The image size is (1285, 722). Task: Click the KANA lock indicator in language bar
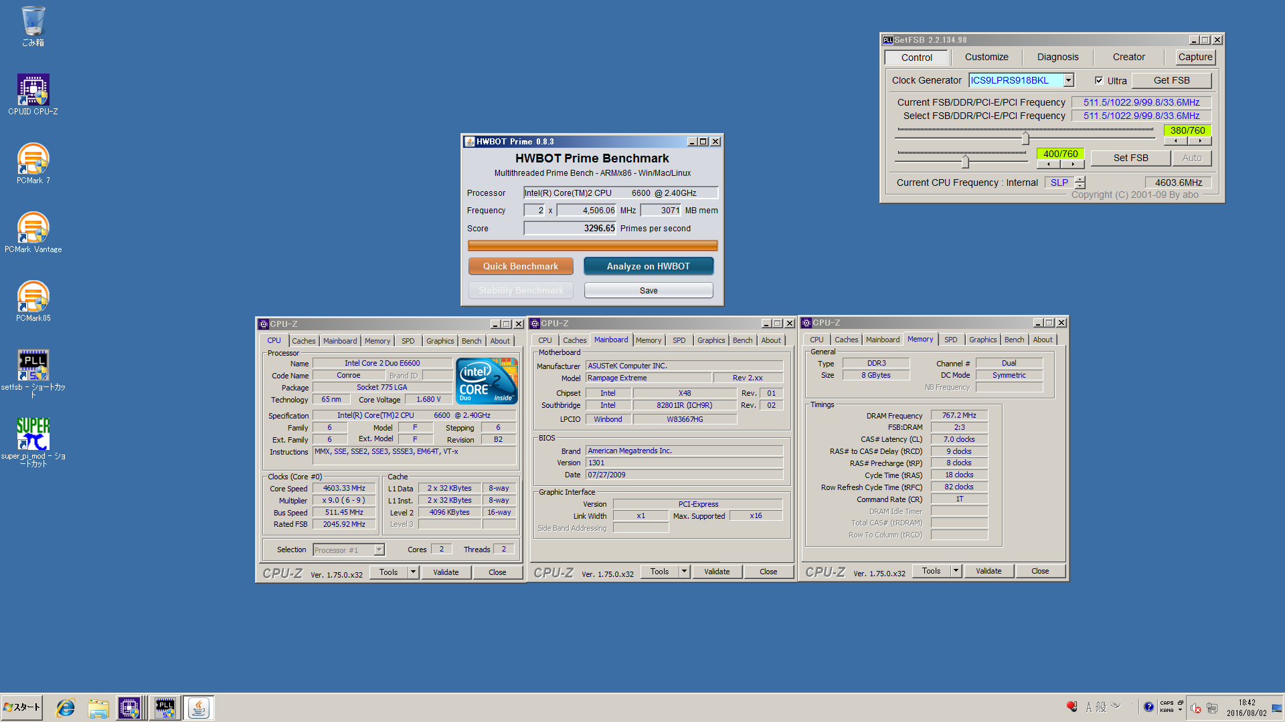pyautogui.click(x=1167, y=710)
